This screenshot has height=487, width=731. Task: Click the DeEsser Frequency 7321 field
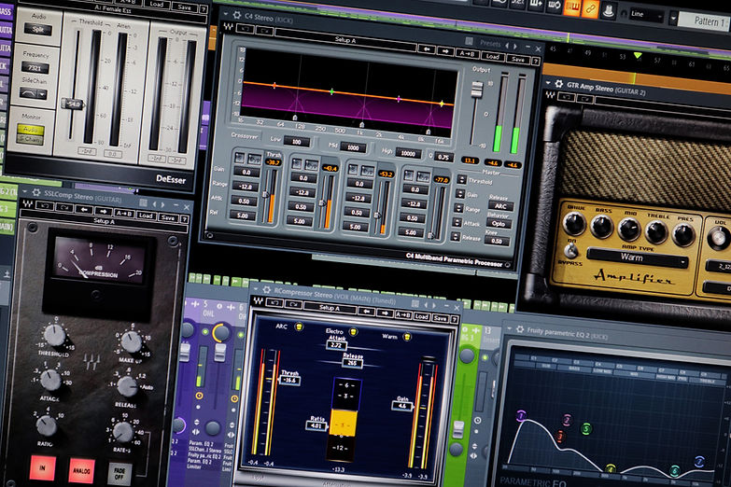pyautogui.click(x=35, y=67)
